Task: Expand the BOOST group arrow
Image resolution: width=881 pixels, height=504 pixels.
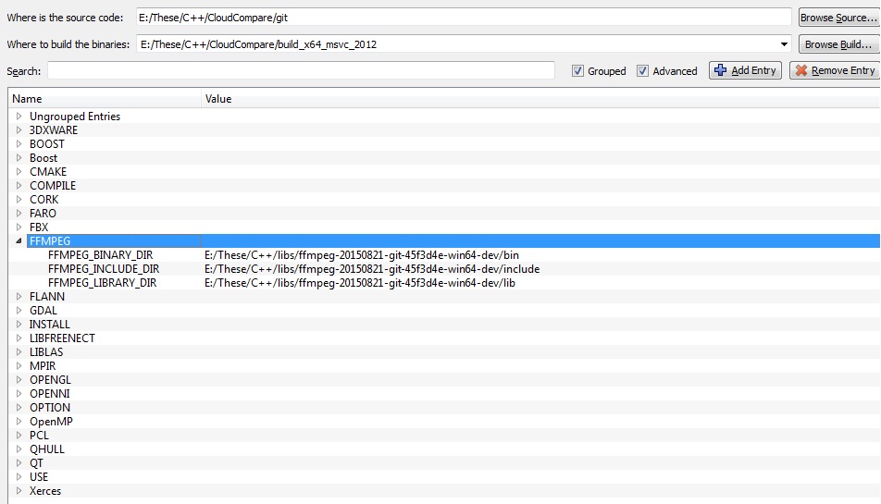Action: 19,144
